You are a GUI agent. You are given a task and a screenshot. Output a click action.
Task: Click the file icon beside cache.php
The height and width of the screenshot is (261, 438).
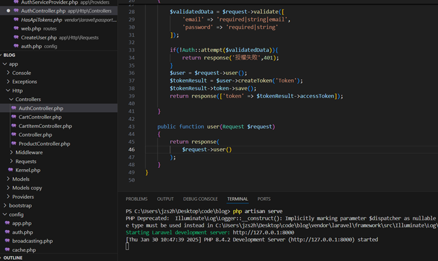pos(7,250)
